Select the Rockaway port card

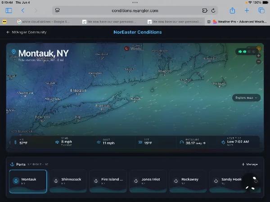click(188, 181)
